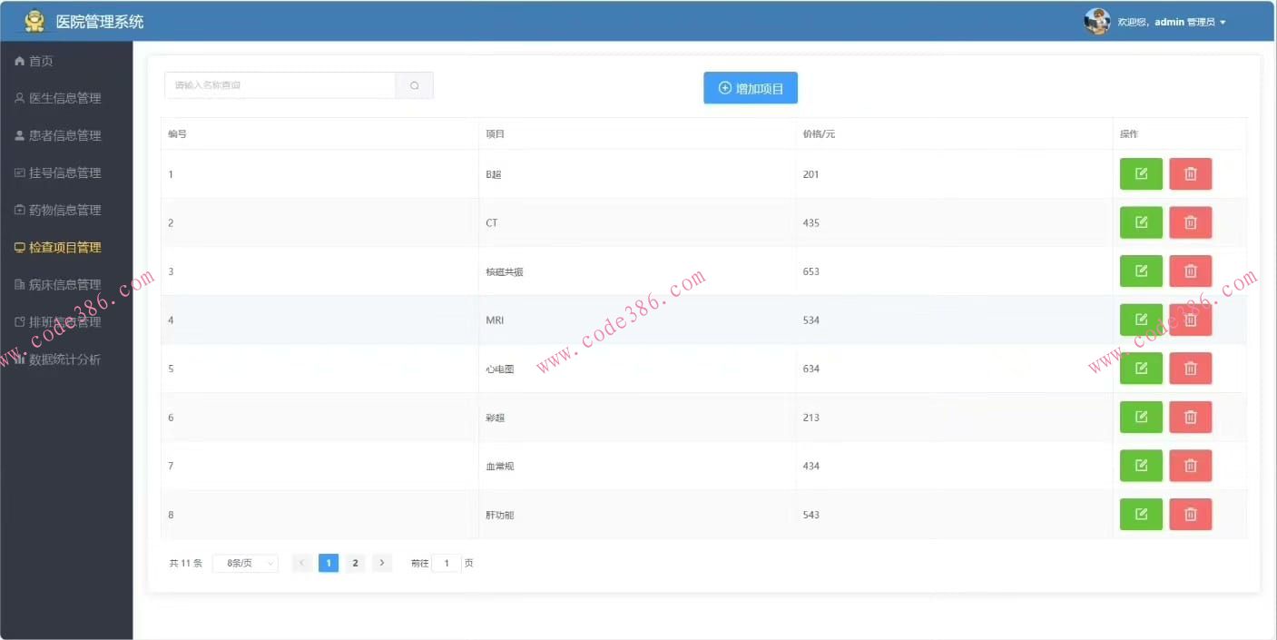Screen dimensions: 1277x640
Task: Edit the 肝功能 row
Action: tap(1141, 514)
